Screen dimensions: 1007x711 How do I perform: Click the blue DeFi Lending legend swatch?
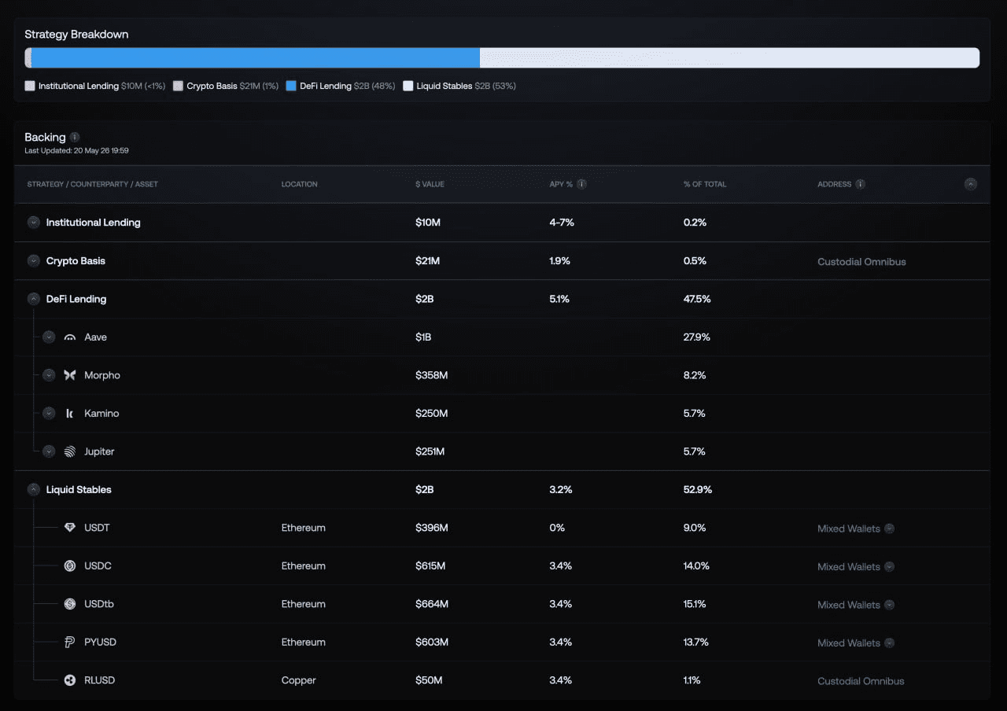(291, 86)
